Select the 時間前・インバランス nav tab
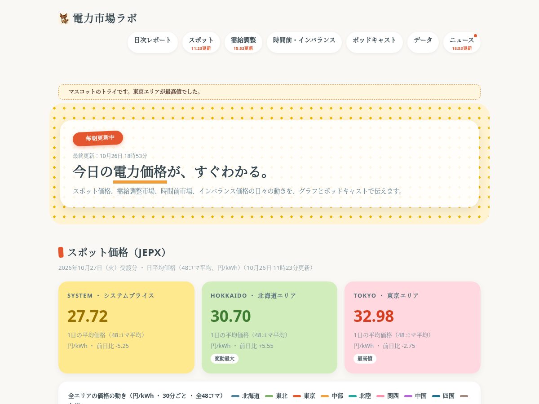The width and height of the screenshot is (539, 404). (x=304, y=42)
